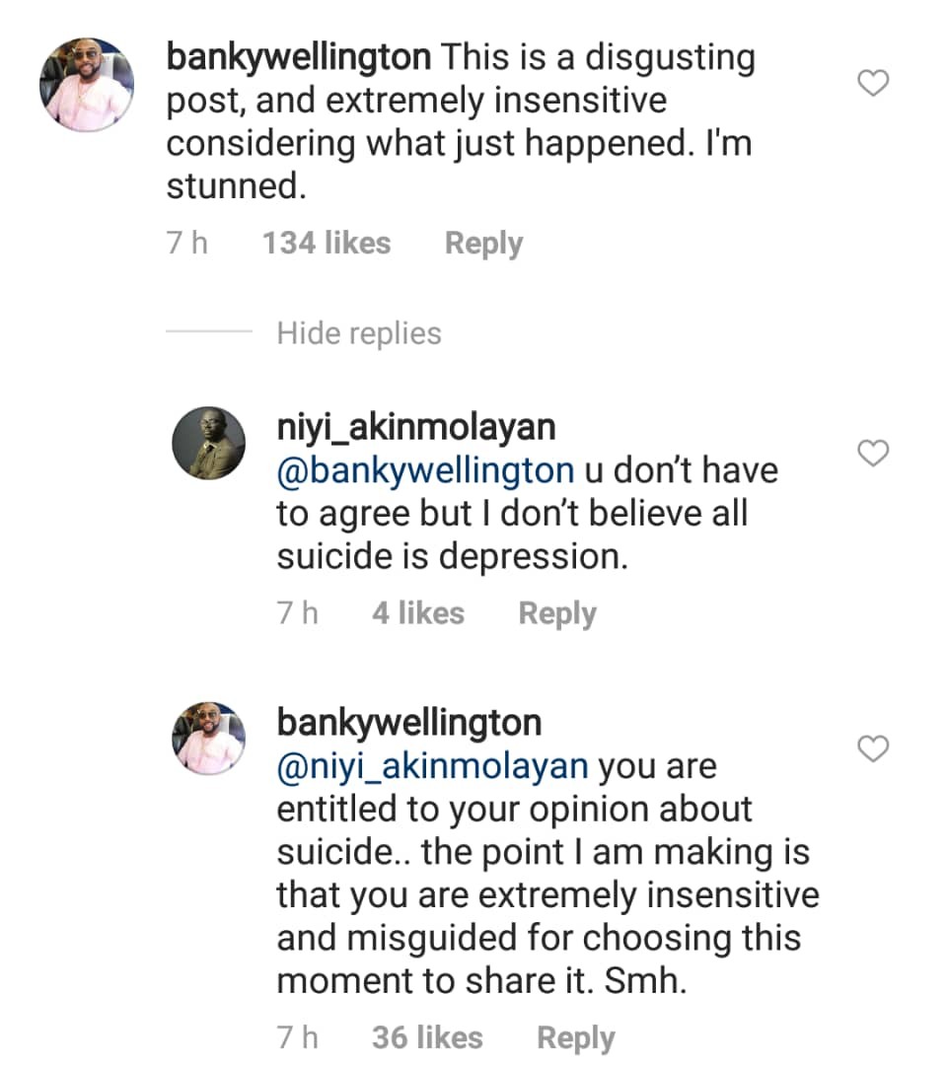
Task: Open the 36 likes list
Action: tap(427, 1037)
